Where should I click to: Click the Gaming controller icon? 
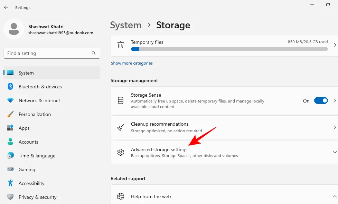(10, 169)
